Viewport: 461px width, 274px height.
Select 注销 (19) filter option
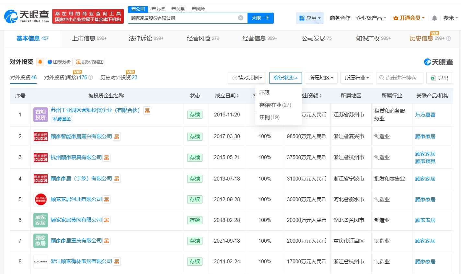coord(269,117)
